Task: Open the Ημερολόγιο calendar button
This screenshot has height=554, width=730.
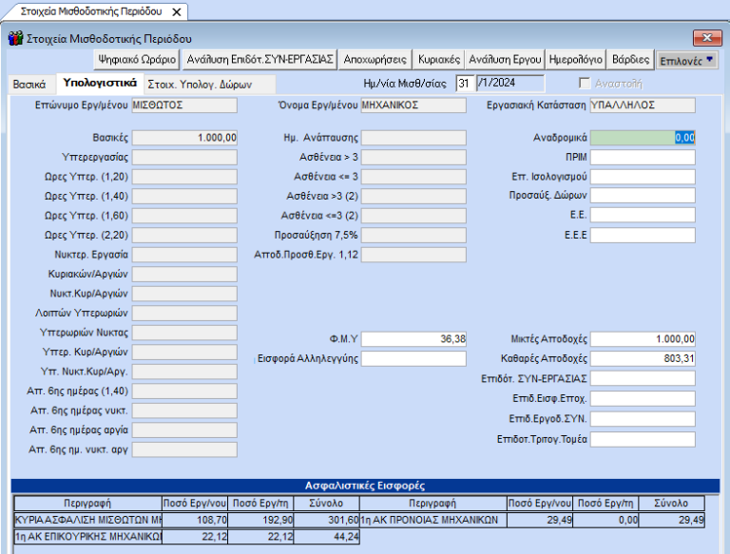Action: [578, 59]
